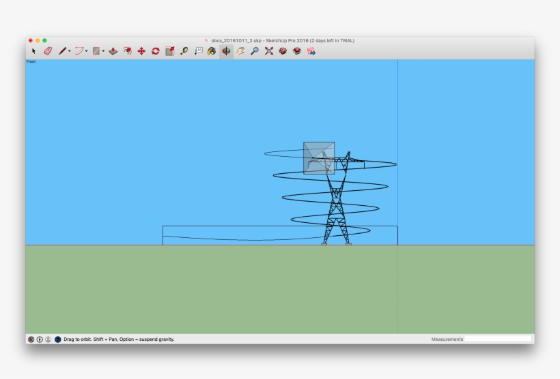Viewport: 560px width, 379px height.
Task: Switch to the Pan hand tool
Action: tap(240, 51)
